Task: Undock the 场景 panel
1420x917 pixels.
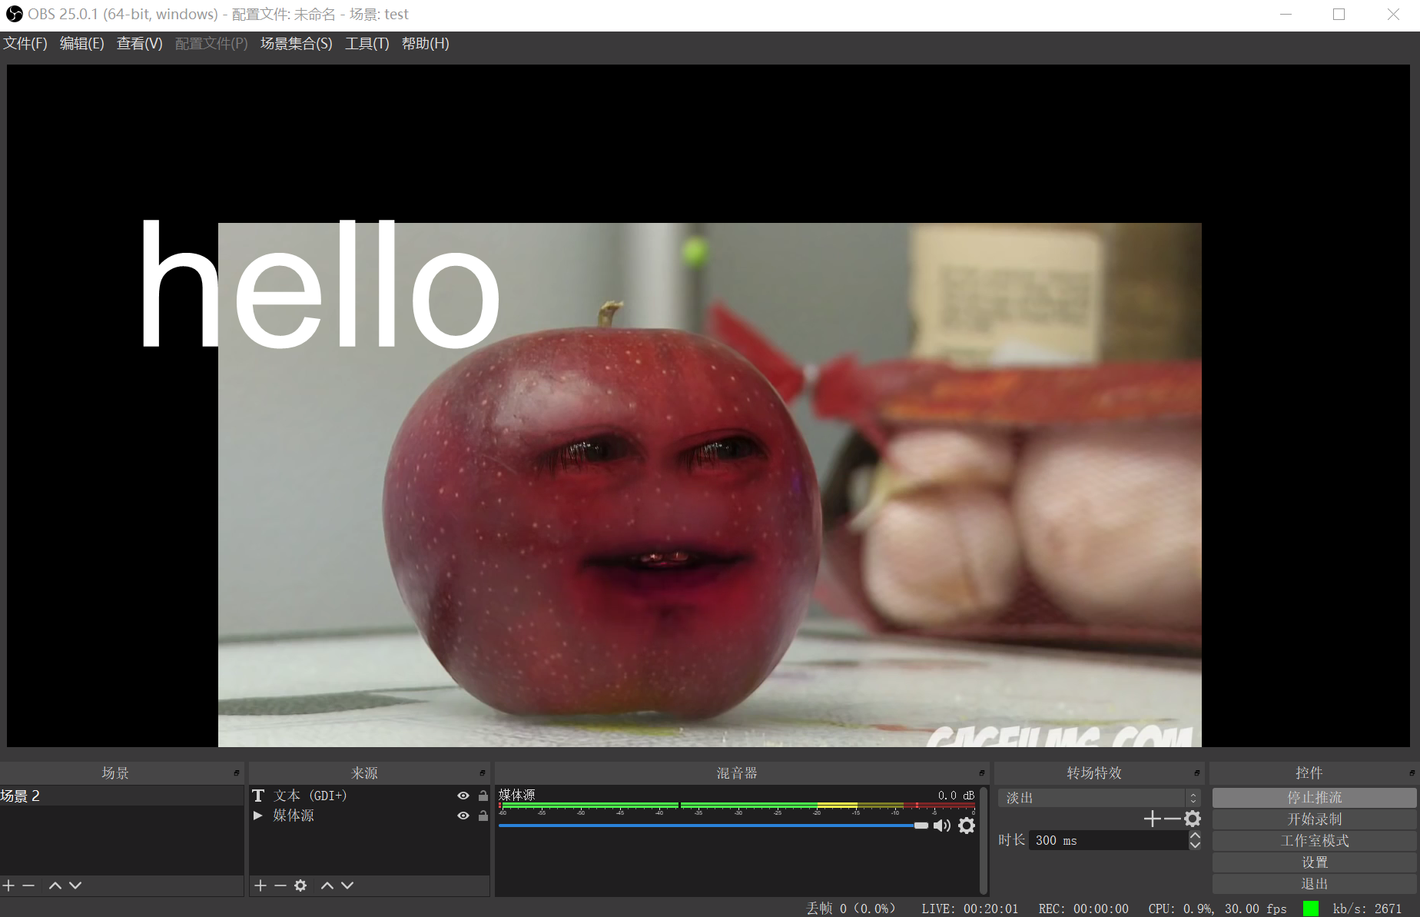Action: 237,773
